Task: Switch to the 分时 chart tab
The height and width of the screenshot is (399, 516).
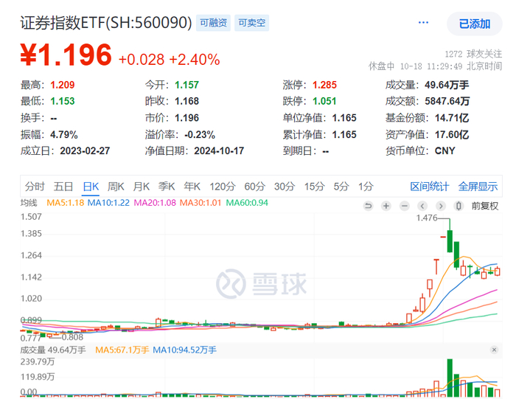Action: tap(35, 187)
